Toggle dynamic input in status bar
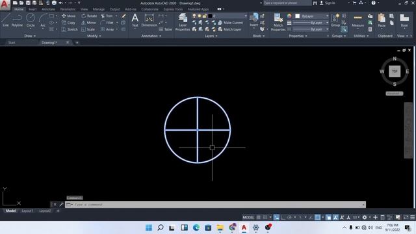Screen dimensions: 416x234 [276, 217]
